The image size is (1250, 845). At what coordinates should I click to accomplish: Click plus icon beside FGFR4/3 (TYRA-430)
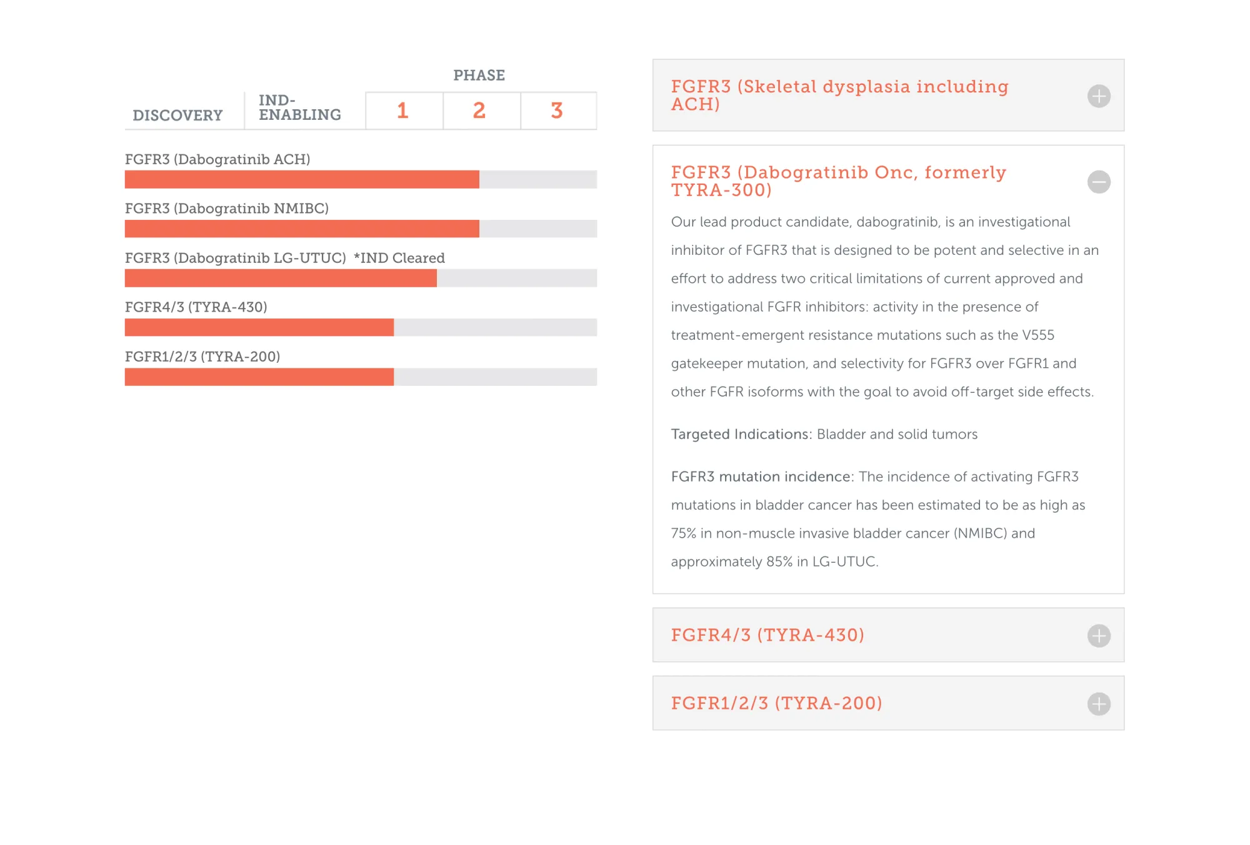pos(1098,636)
